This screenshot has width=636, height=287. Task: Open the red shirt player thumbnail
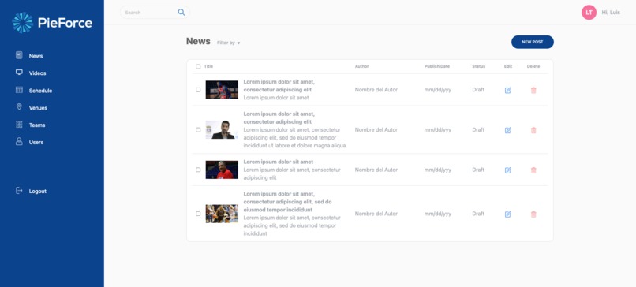coord(222,170)
